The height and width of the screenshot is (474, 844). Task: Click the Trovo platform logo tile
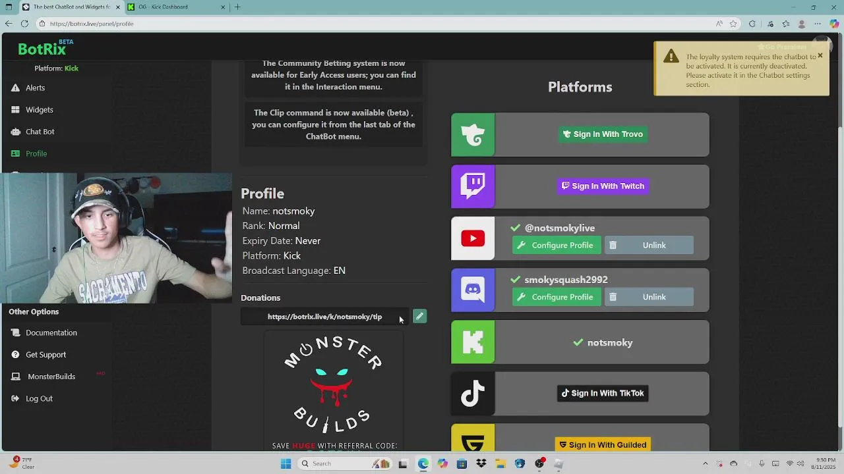coord(473,134)
